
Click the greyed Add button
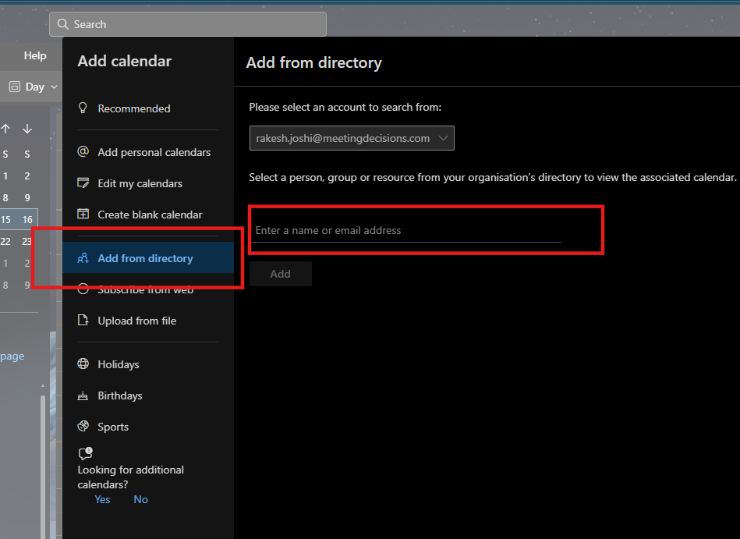click(x=281, y=274)
